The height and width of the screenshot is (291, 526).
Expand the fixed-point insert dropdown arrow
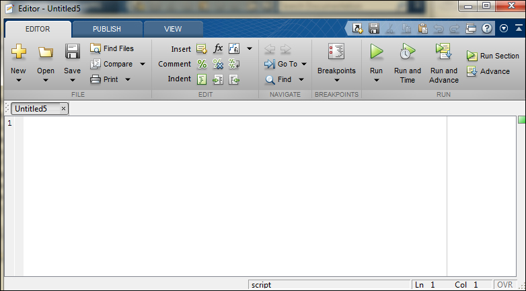tap(250, 49)
